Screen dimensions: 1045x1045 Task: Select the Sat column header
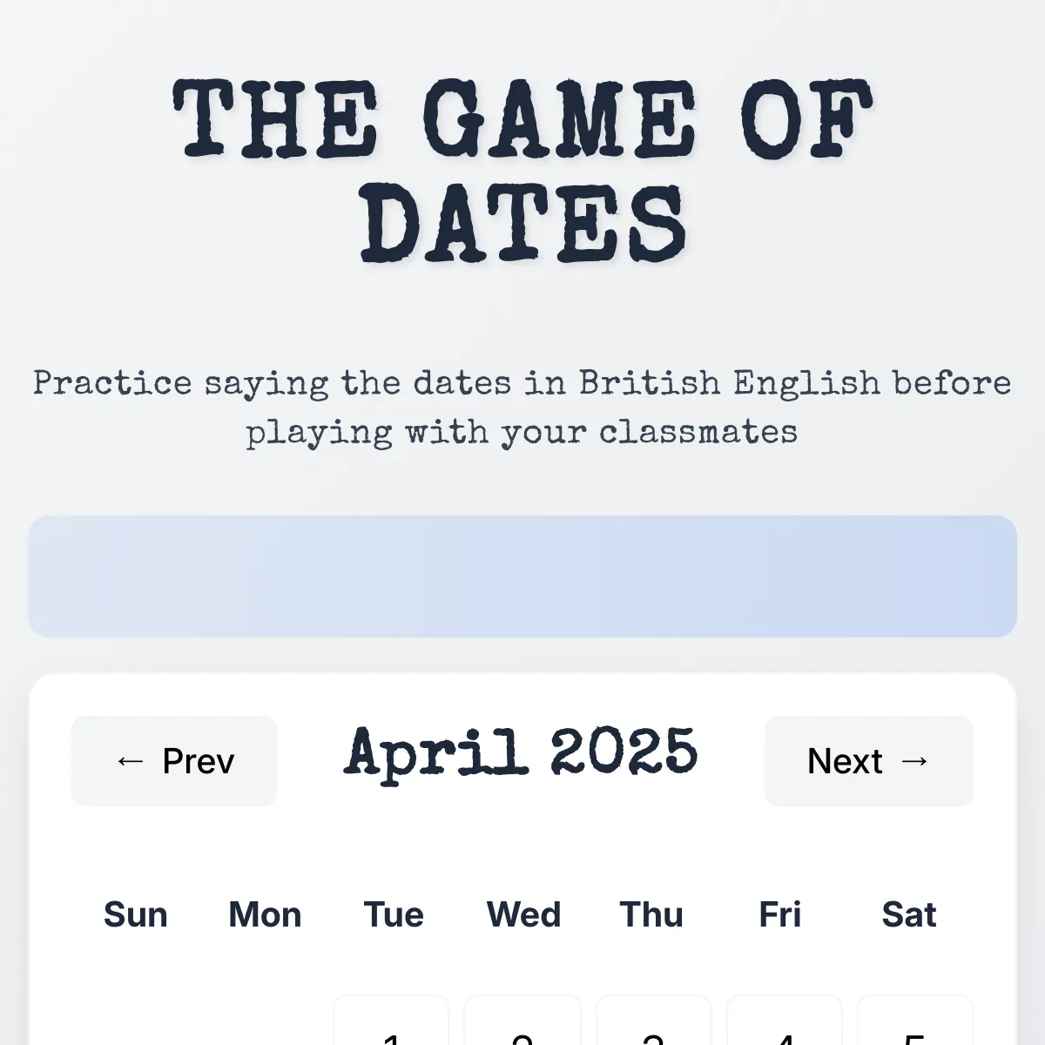coord(909,914)
